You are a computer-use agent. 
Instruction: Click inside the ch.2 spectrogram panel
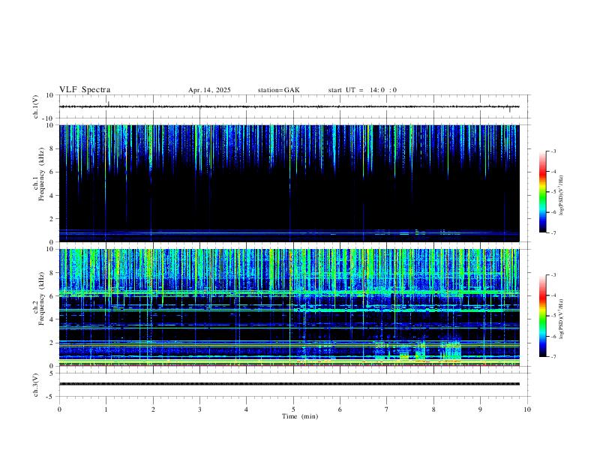coord(289,307)
